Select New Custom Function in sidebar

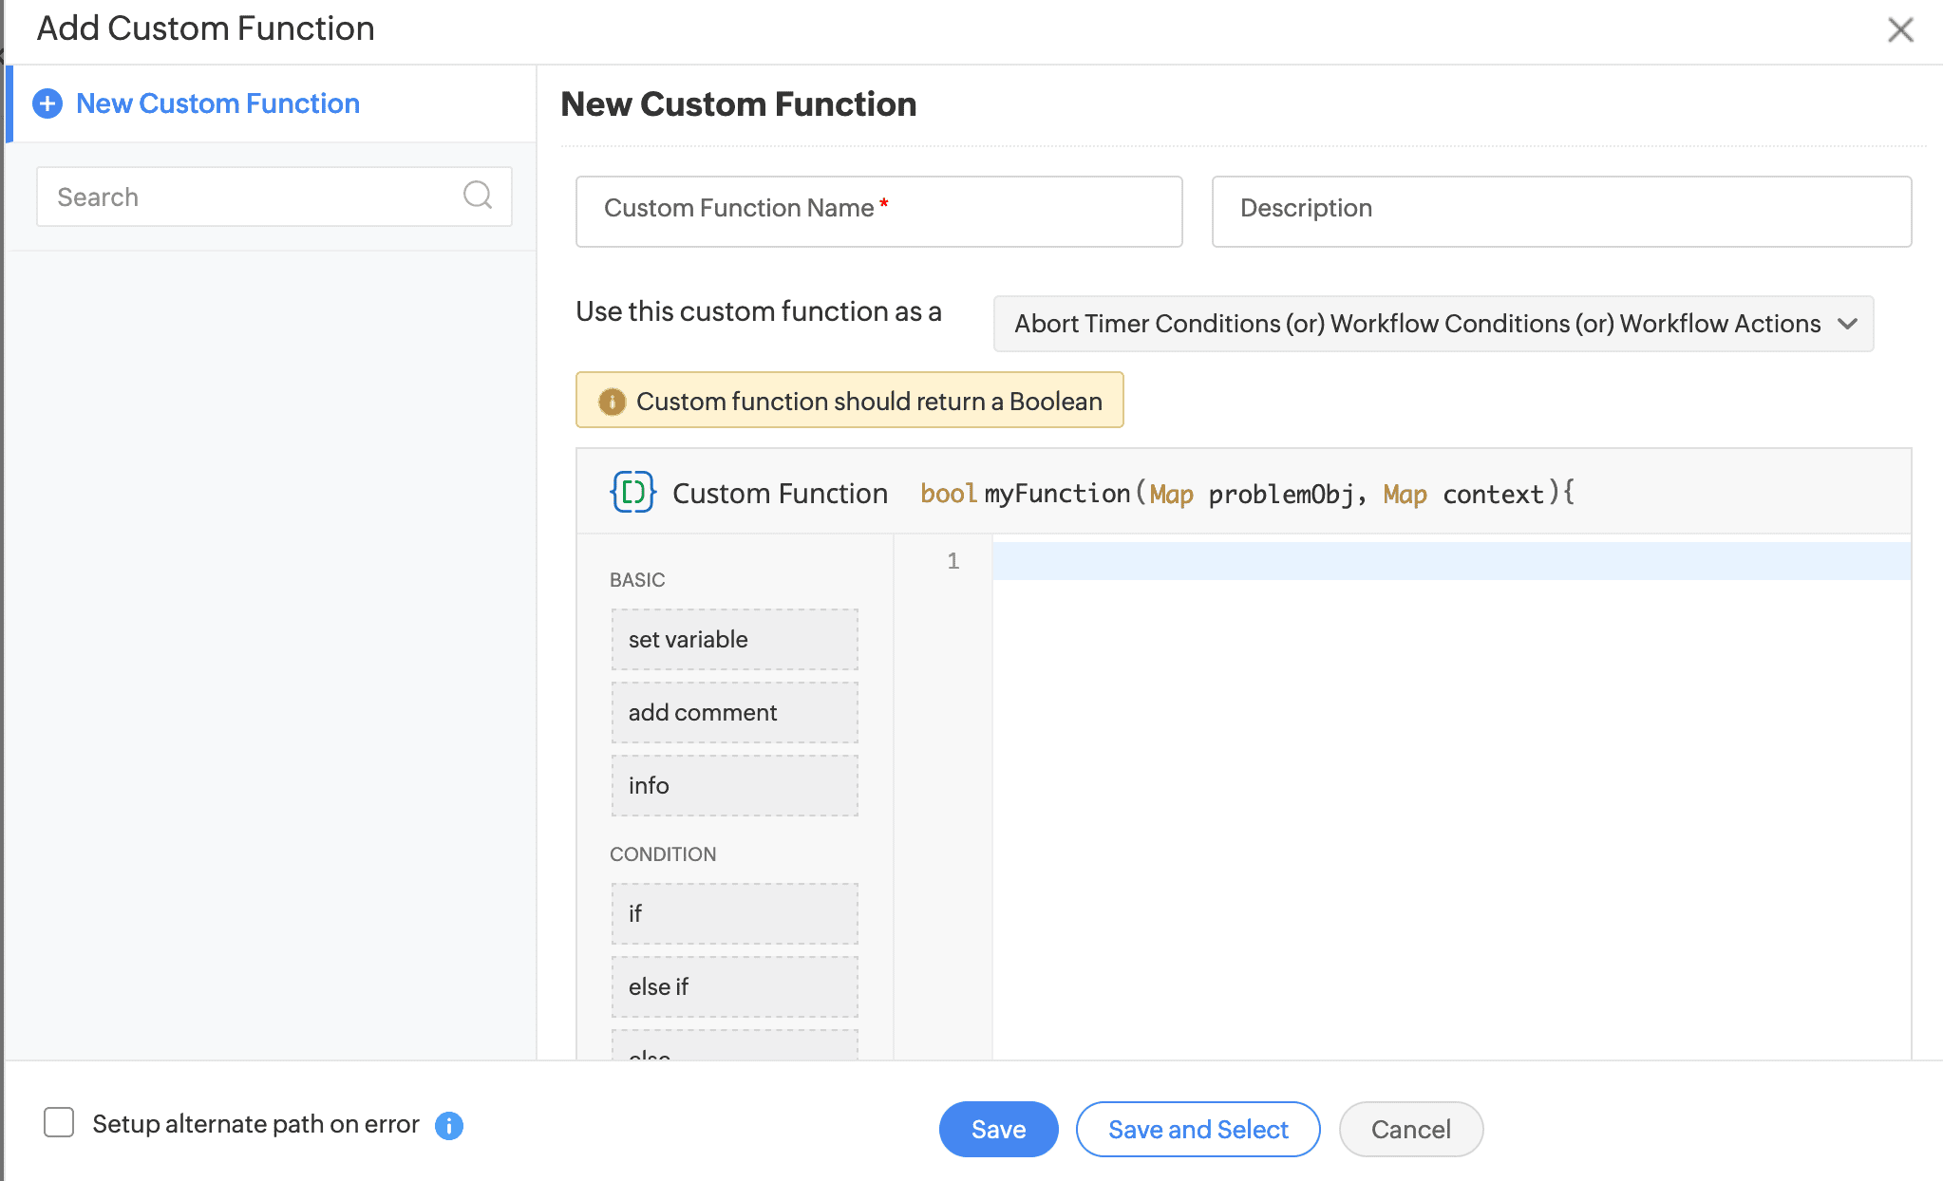click(217, 103)
